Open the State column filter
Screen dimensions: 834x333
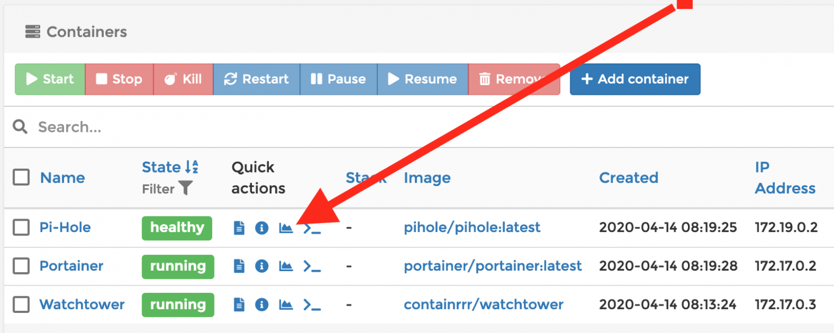(x=185, y=189)
